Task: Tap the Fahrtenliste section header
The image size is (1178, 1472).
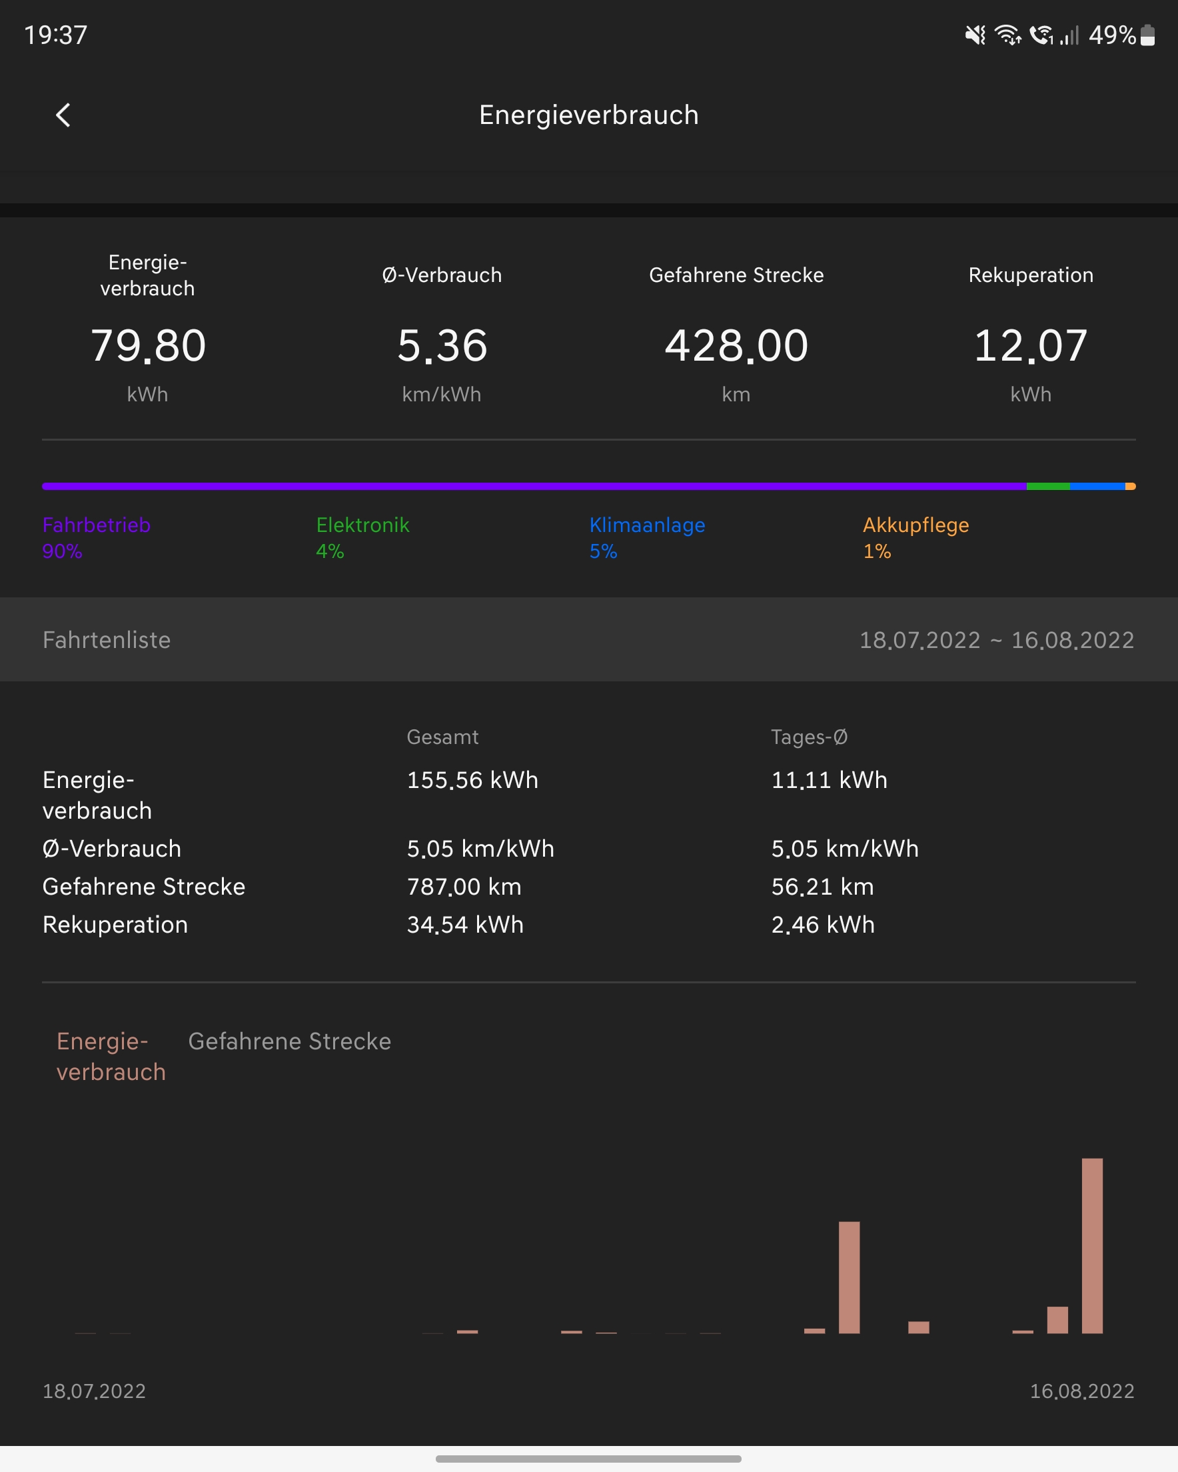Action: (107, 640)
